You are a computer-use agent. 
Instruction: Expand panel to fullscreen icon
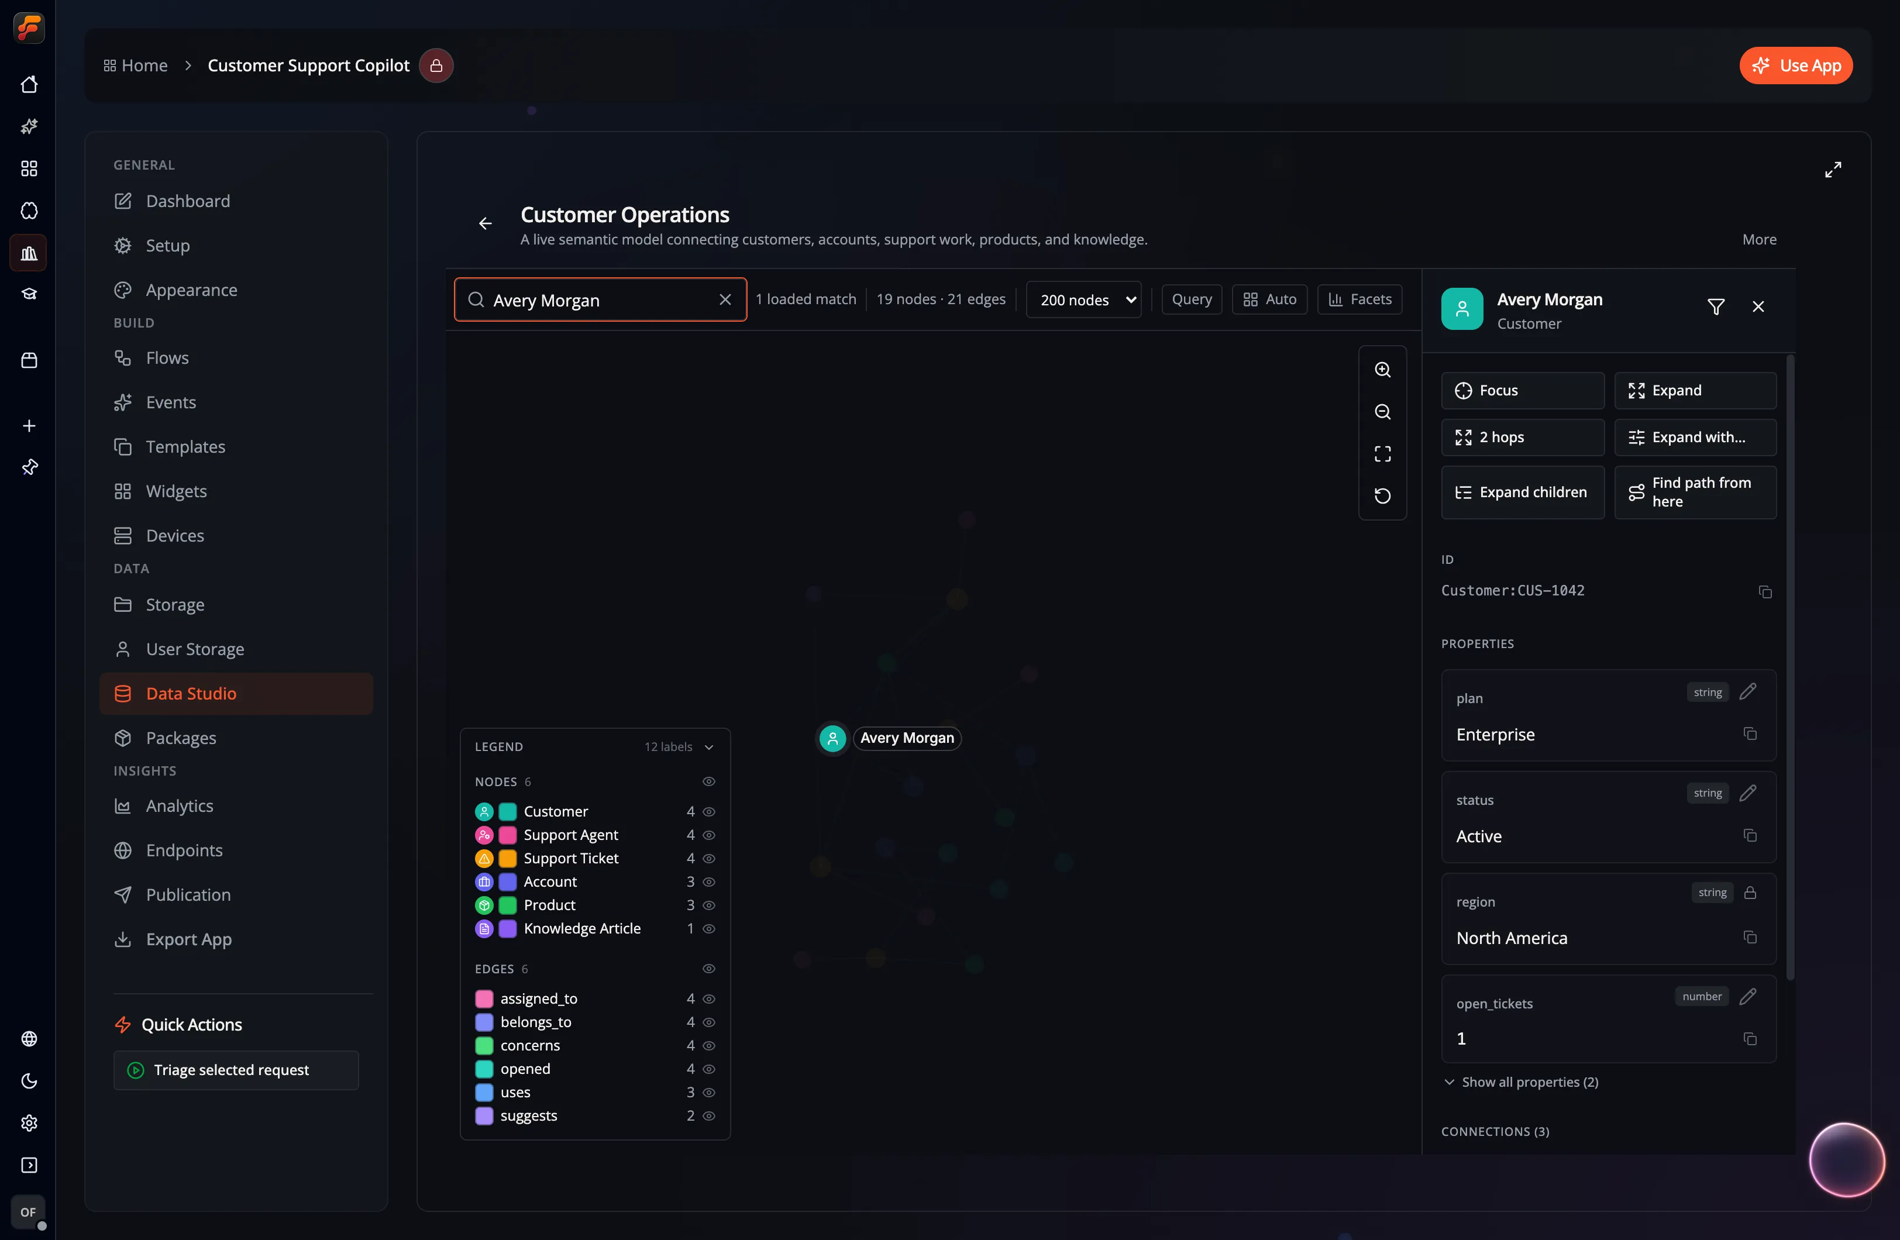[1833, 169]
